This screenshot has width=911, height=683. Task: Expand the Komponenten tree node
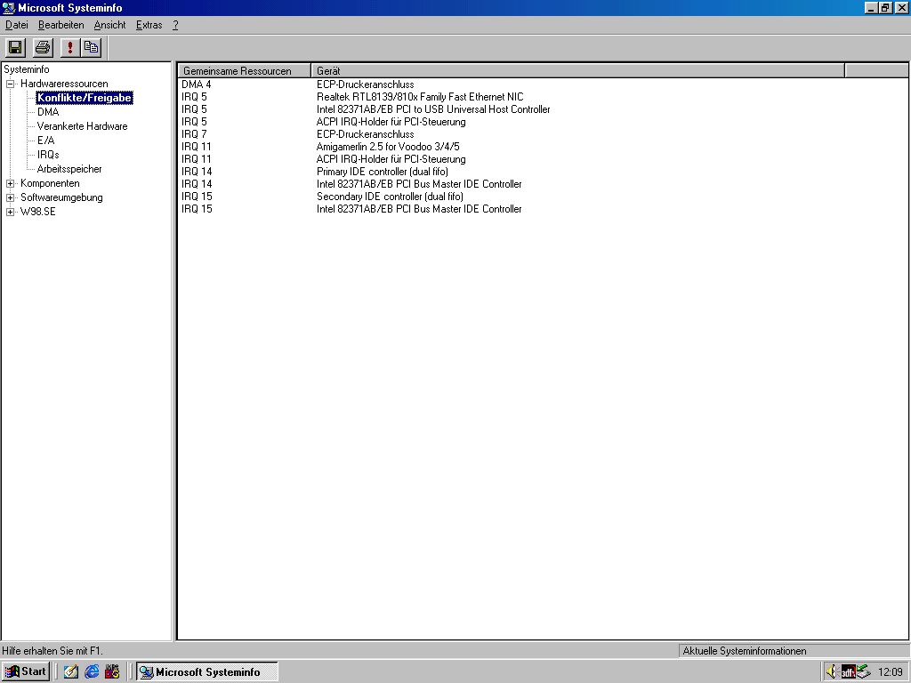[x=10, y=183]
